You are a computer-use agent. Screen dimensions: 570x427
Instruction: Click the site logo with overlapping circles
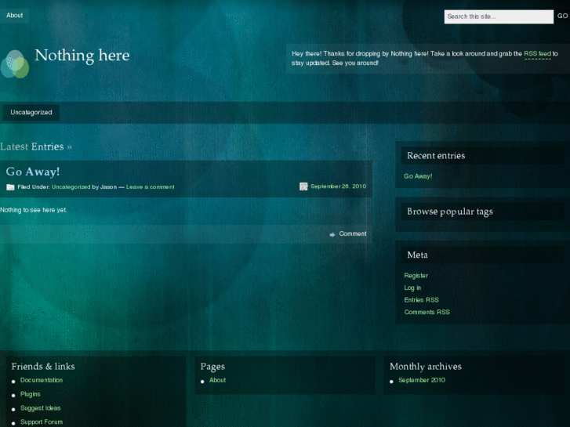(15, 64)
